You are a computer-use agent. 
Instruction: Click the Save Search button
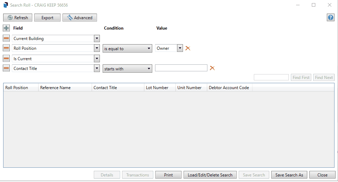point(254,175)
